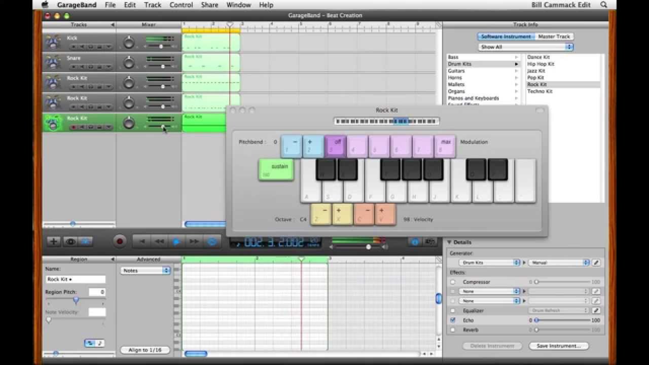Click the Kick track pan knob
Image resolution: width=649 pixels, height=365 pixels.
tap(129, 43)
